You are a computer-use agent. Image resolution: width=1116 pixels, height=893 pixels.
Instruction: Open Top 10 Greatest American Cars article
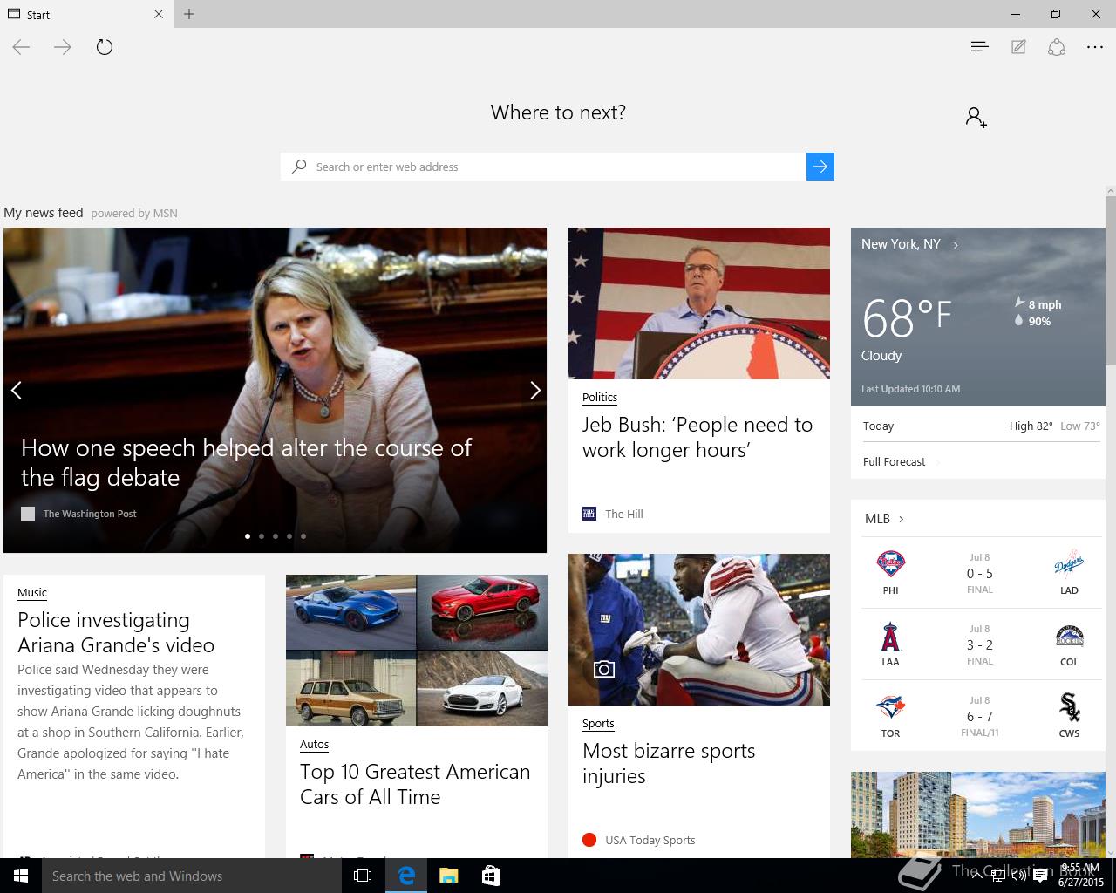coord(415,784)
